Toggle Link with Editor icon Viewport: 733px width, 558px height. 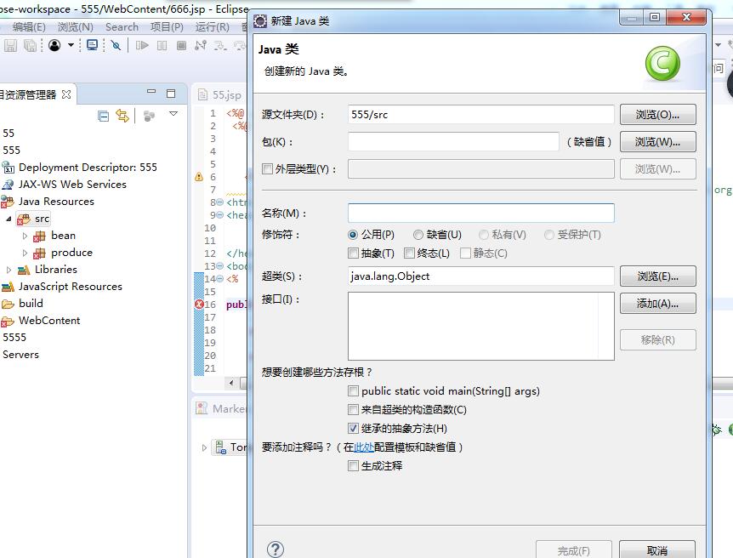click(122, 116)
